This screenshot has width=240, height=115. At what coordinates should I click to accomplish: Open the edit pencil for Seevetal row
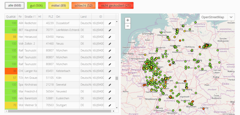point(110,85)
